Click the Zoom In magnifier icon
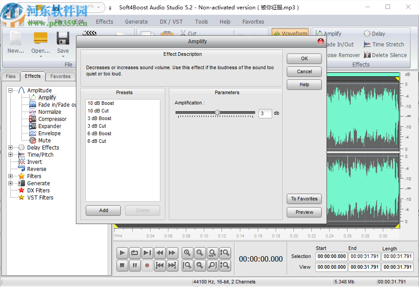This screenshot has width=419, height=287. tap(187, 253)
